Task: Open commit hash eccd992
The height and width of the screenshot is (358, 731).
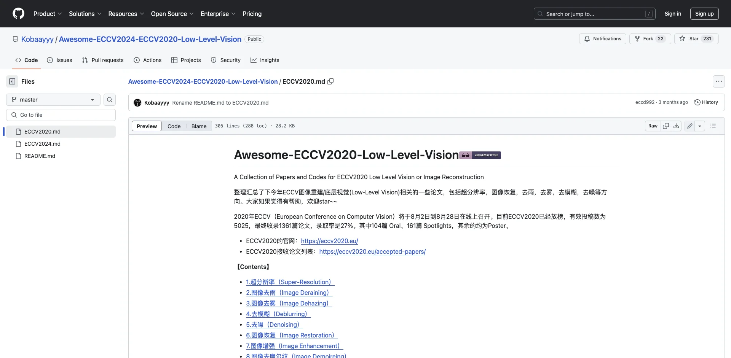Action: pyautogui.click(x=645, y=102)
